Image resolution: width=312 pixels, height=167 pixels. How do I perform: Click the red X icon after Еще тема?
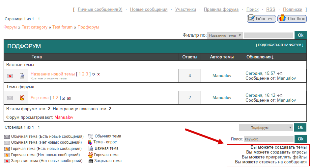click(69, 98)
